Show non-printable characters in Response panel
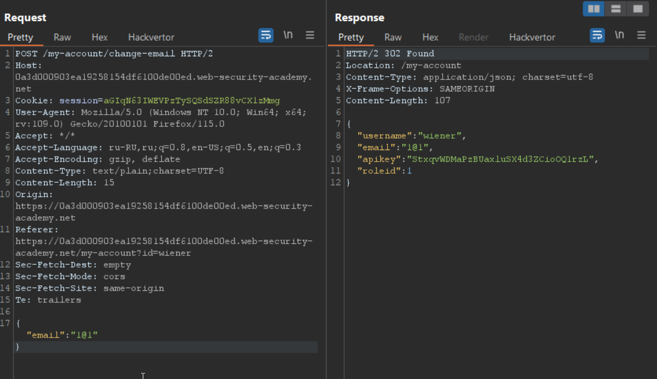The width and height of the screenshot is (657, 379). point(620,35)
